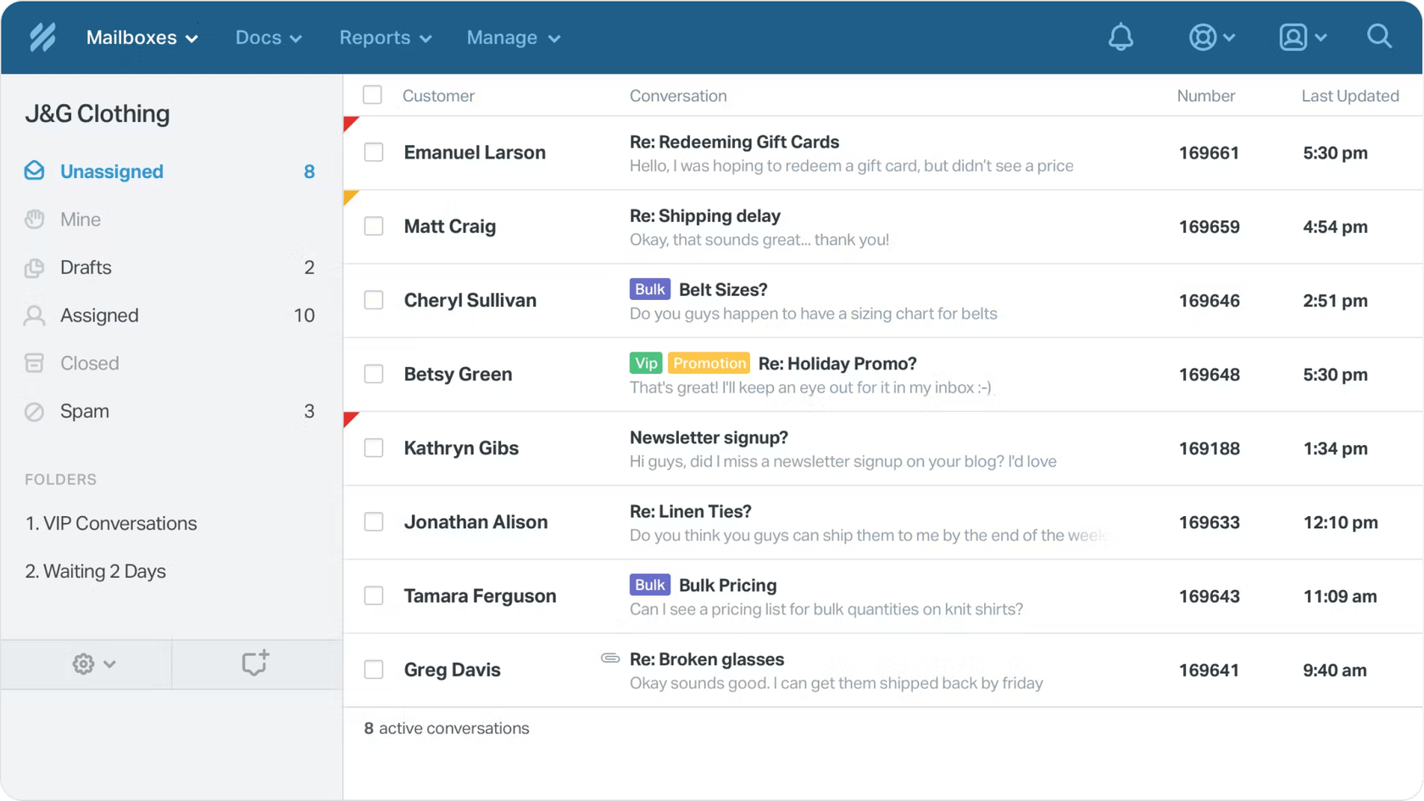Open the Manage dropdown menu
This screenshot has height=801, width=1424.
pos(512,37)
